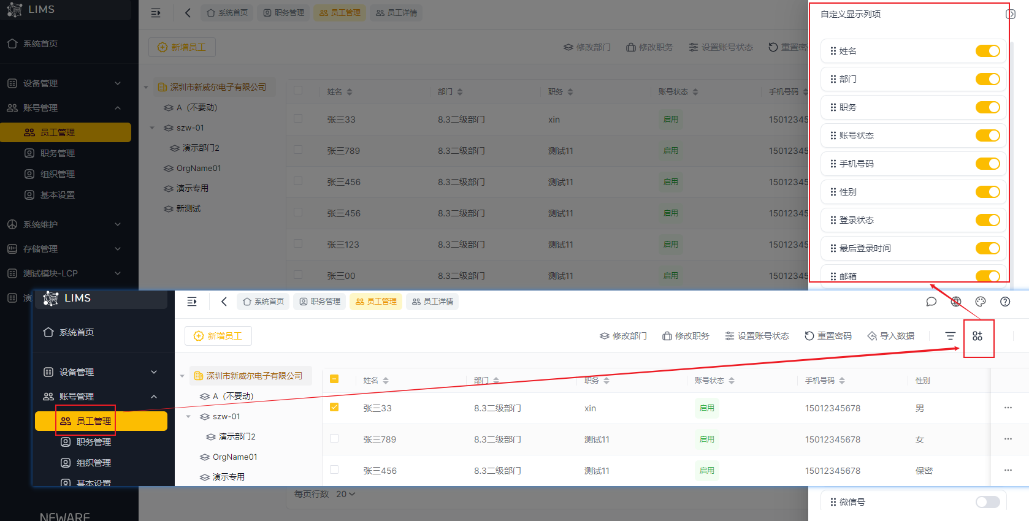Enable the 微信号 column switch

coord(987,502)
